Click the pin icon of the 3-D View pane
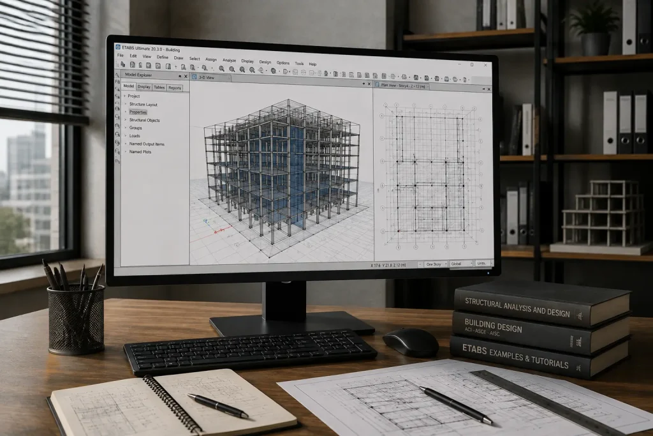This screenshot has width=653, height=436. point(363,84)
